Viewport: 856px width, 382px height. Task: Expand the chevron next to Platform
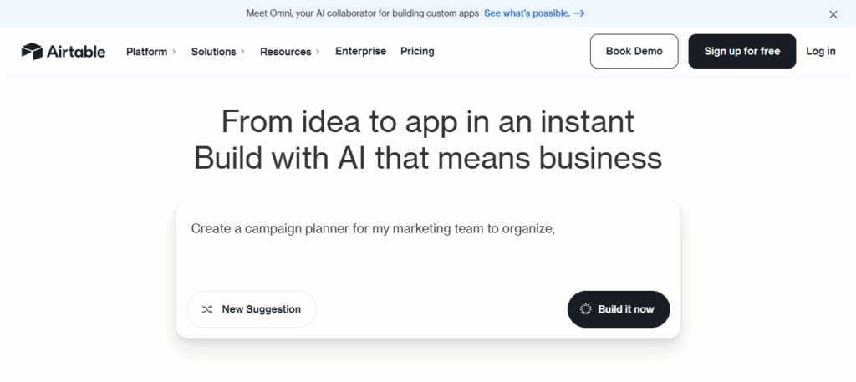tap(174, 52)
